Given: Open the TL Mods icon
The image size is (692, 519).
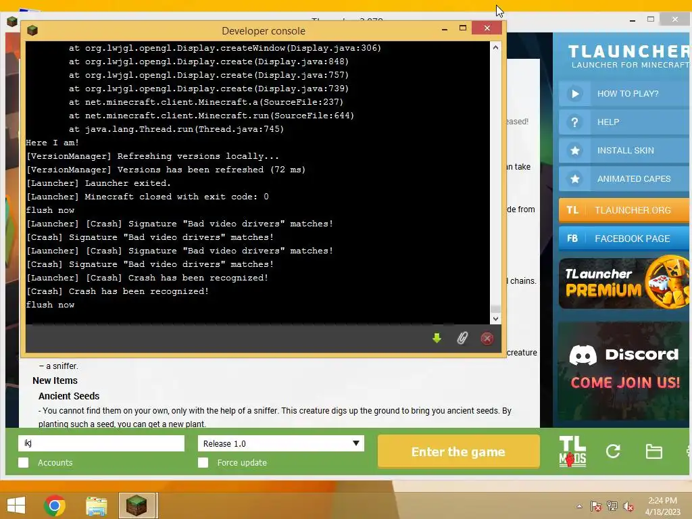Looking at the screenshot, I should 572,451.
